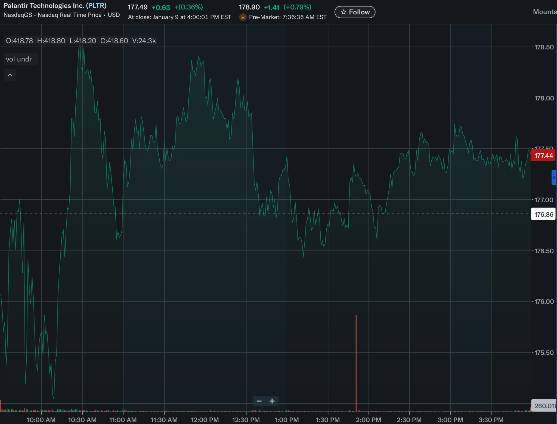Click the tall red volume spike bar
The image size is (557, 424).
pyautogui.click(x=356, y=363)
